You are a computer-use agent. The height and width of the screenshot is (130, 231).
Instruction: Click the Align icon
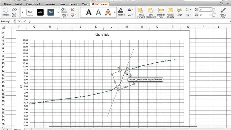pyautogui.click(x=179, y=10)
